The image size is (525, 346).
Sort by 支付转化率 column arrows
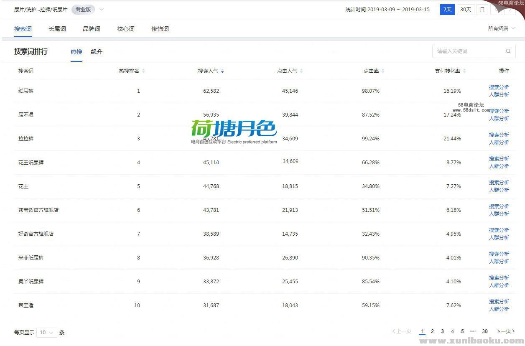(464, 71)
